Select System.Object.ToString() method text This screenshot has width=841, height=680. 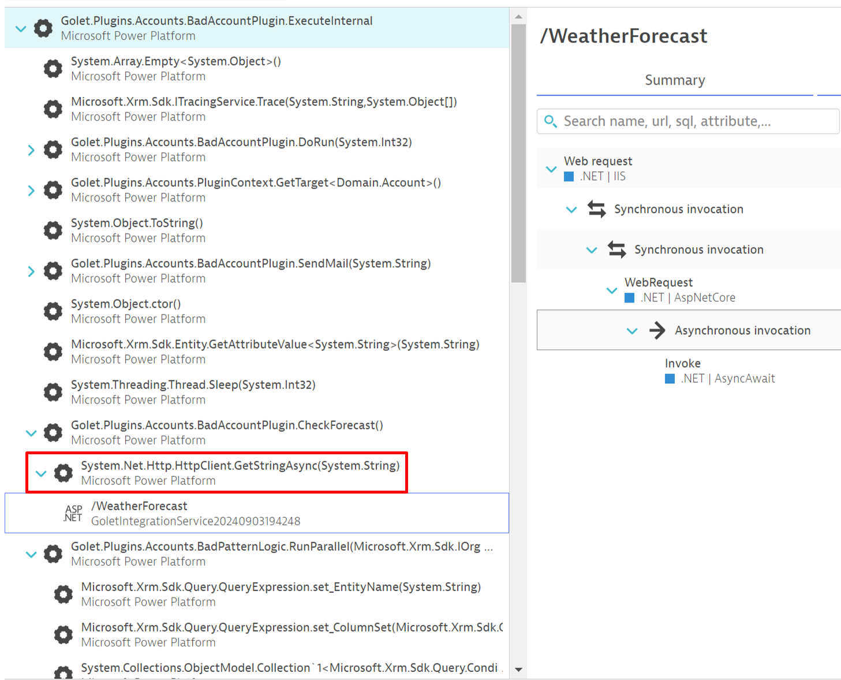[137, 223]
